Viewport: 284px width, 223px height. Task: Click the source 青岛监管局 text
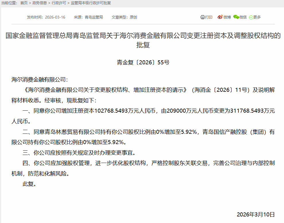pos(94,17)
